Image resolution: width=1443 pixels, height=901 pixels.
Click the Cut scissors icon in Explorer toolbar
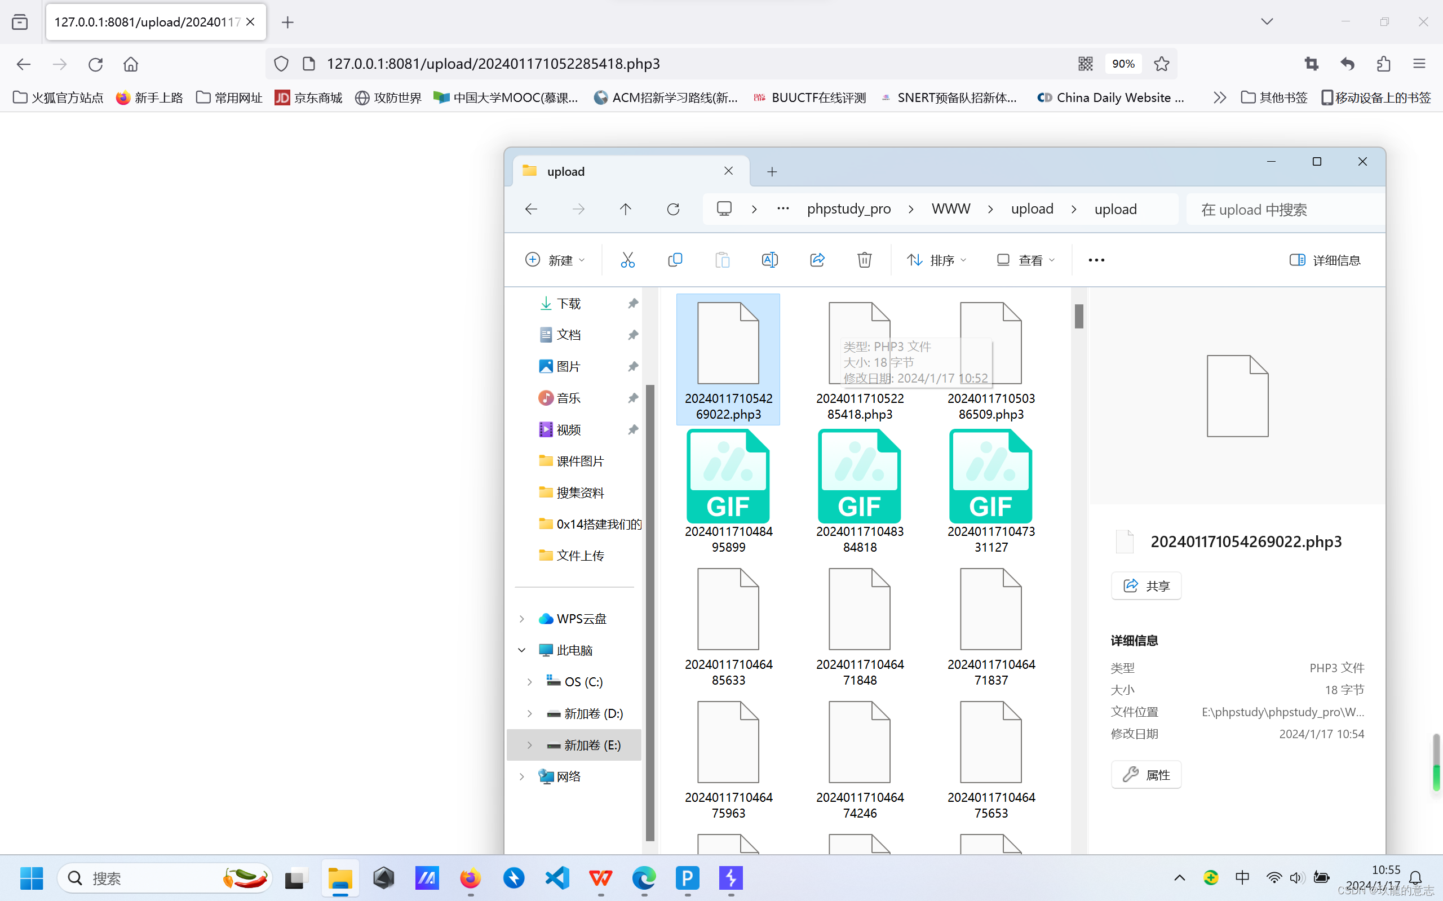click(627, 260)
